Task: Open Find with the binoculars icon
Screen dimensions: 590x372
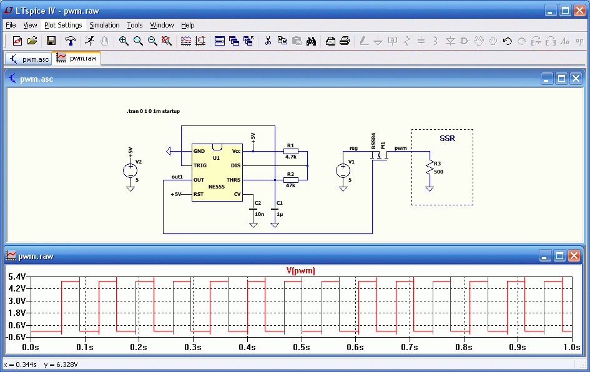Action: coord(311,41)
